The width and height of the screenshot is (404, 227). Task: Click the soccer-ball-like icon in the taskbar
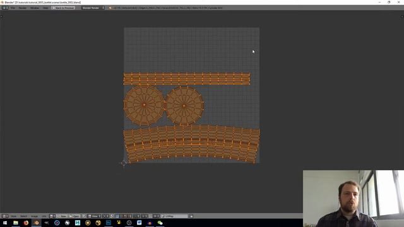68,223
